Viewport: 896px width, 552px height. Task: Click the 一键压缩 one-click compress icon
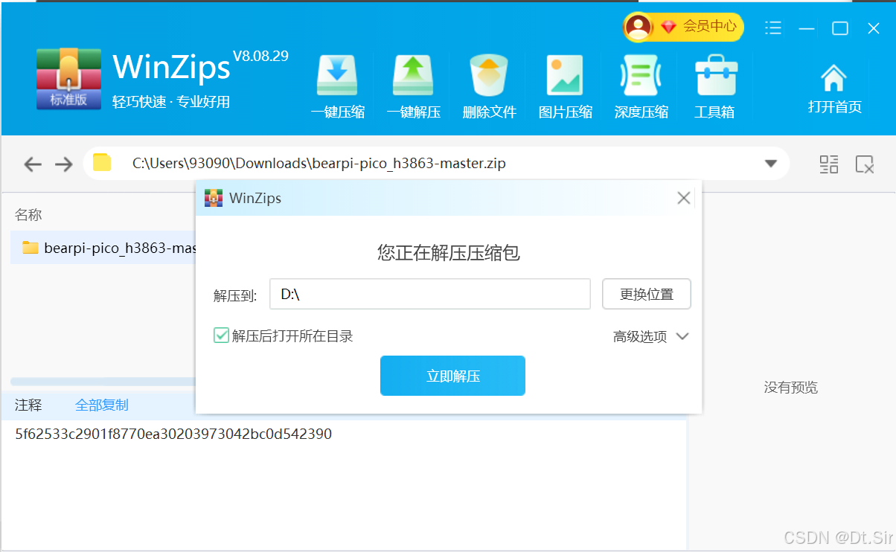pyautogui.click(x=337, y=77)
